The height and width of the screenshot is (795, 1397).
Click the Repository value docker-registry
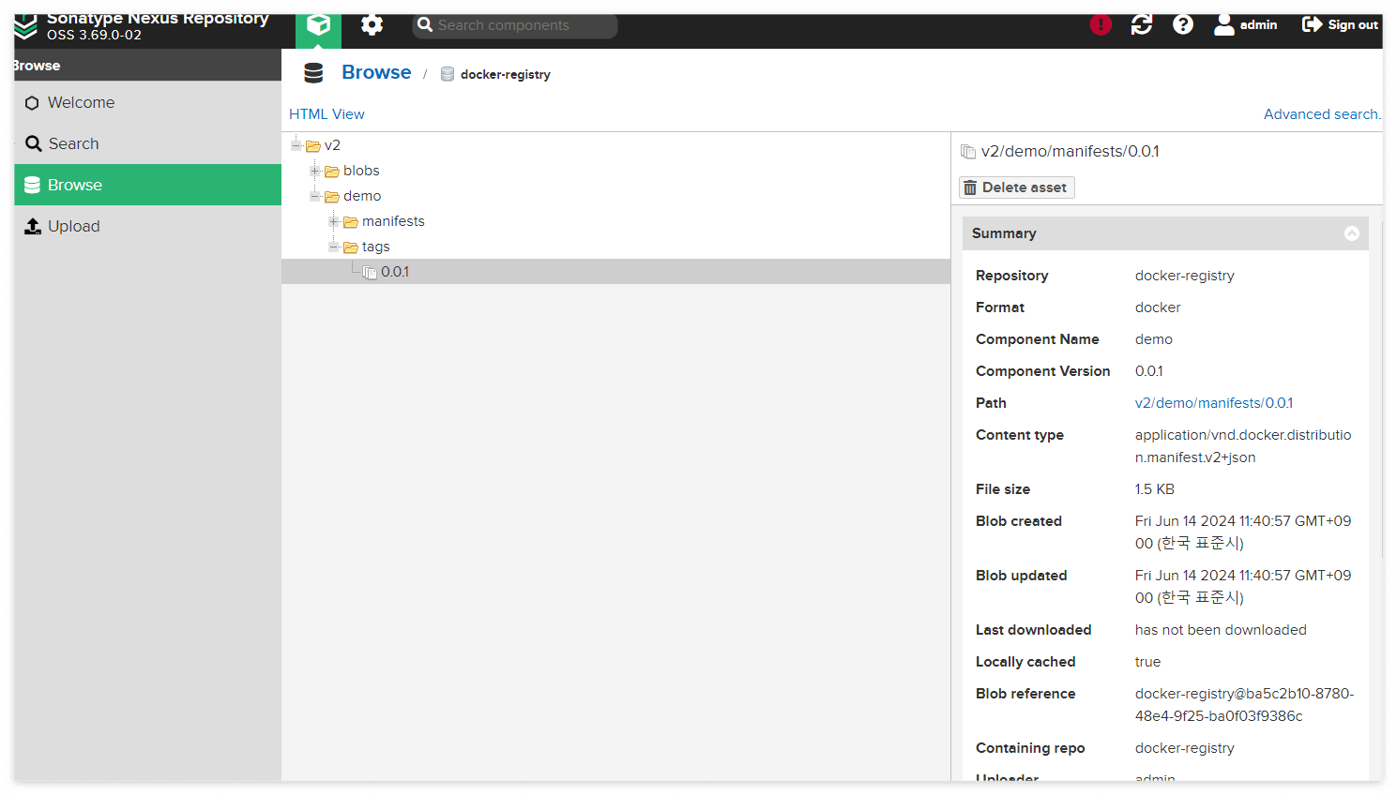tap(1185, 276)
